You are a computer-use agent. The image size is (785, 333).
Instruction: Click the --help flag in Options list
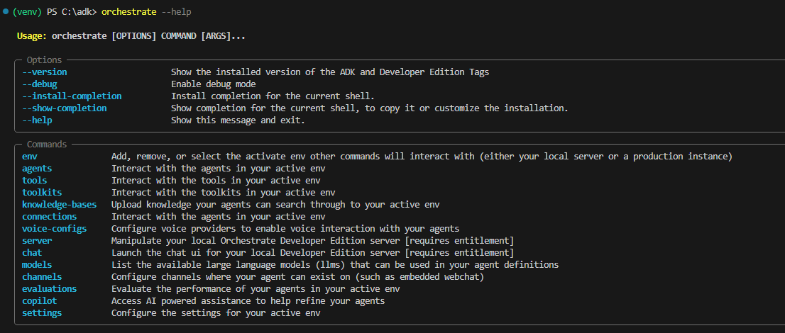tap(37, 120)
